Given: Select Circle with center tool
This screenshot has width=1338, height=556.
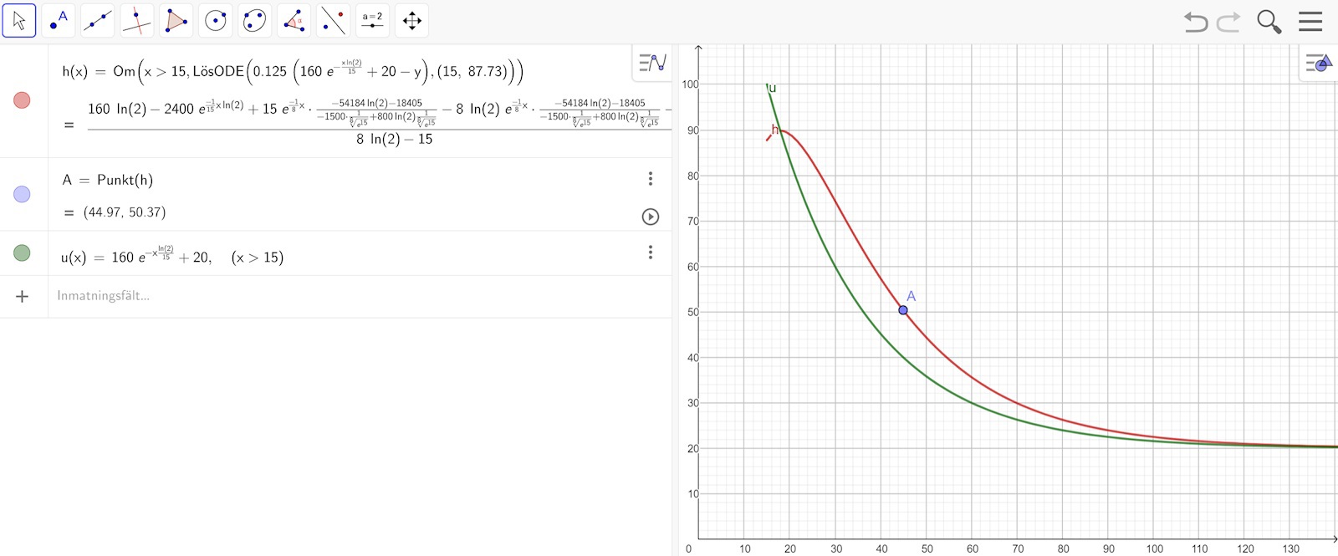Looking at the screenshot, I should point(216,21).
